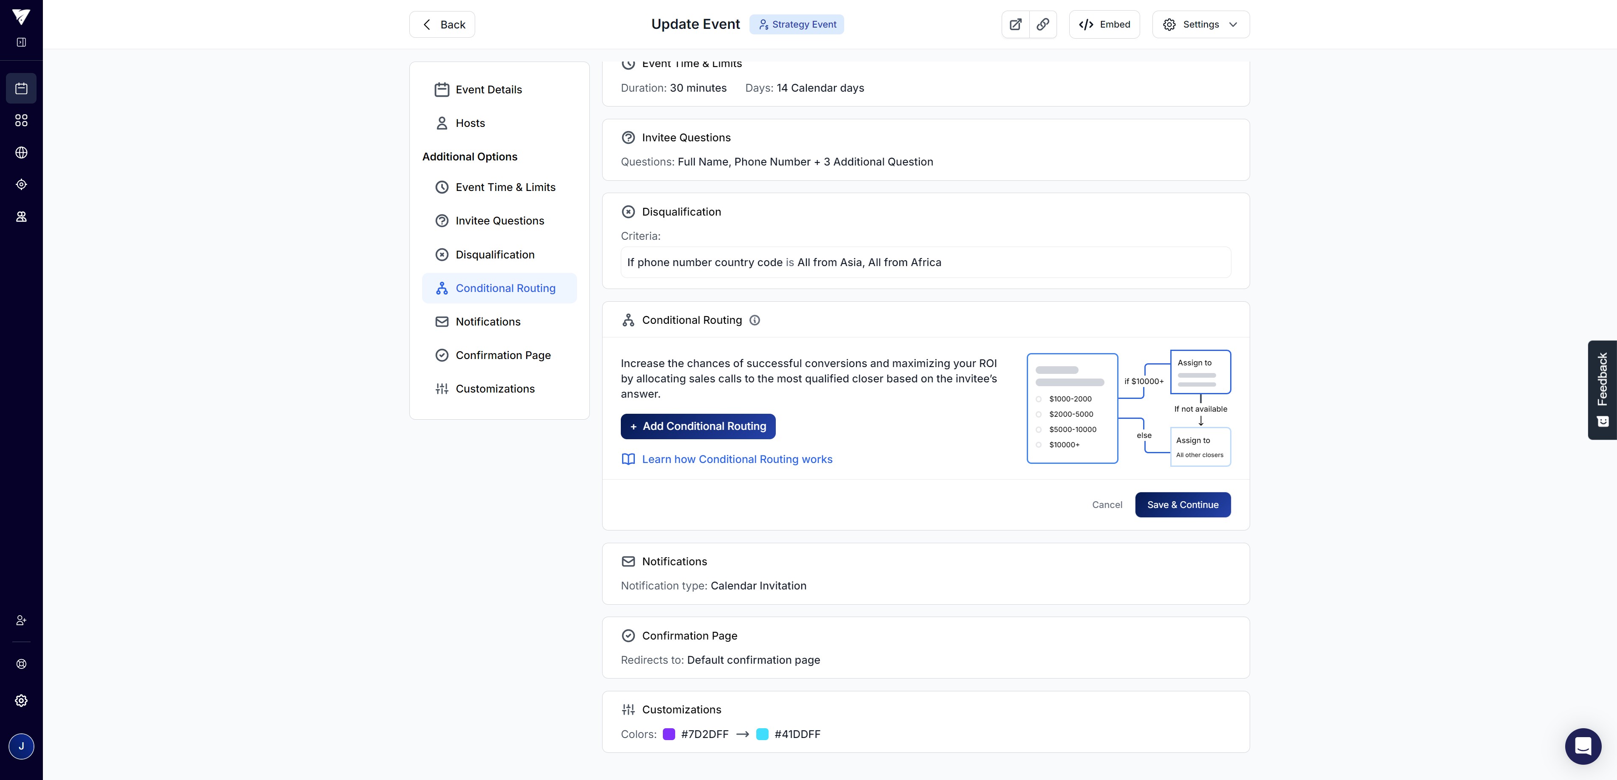Open event in new tab icon
The width and height of the screenshot is (1617, 780).
pyautogui.click(x=1015, y=25)
